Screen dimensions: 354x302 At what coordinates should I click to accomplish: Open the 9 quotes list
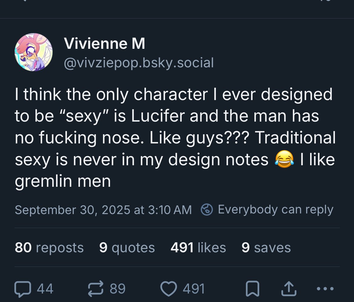coord(127,248)
